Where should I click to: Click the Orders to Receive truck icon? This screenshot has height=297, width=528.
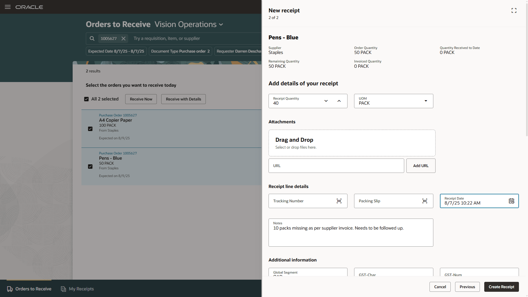(10, 289)
